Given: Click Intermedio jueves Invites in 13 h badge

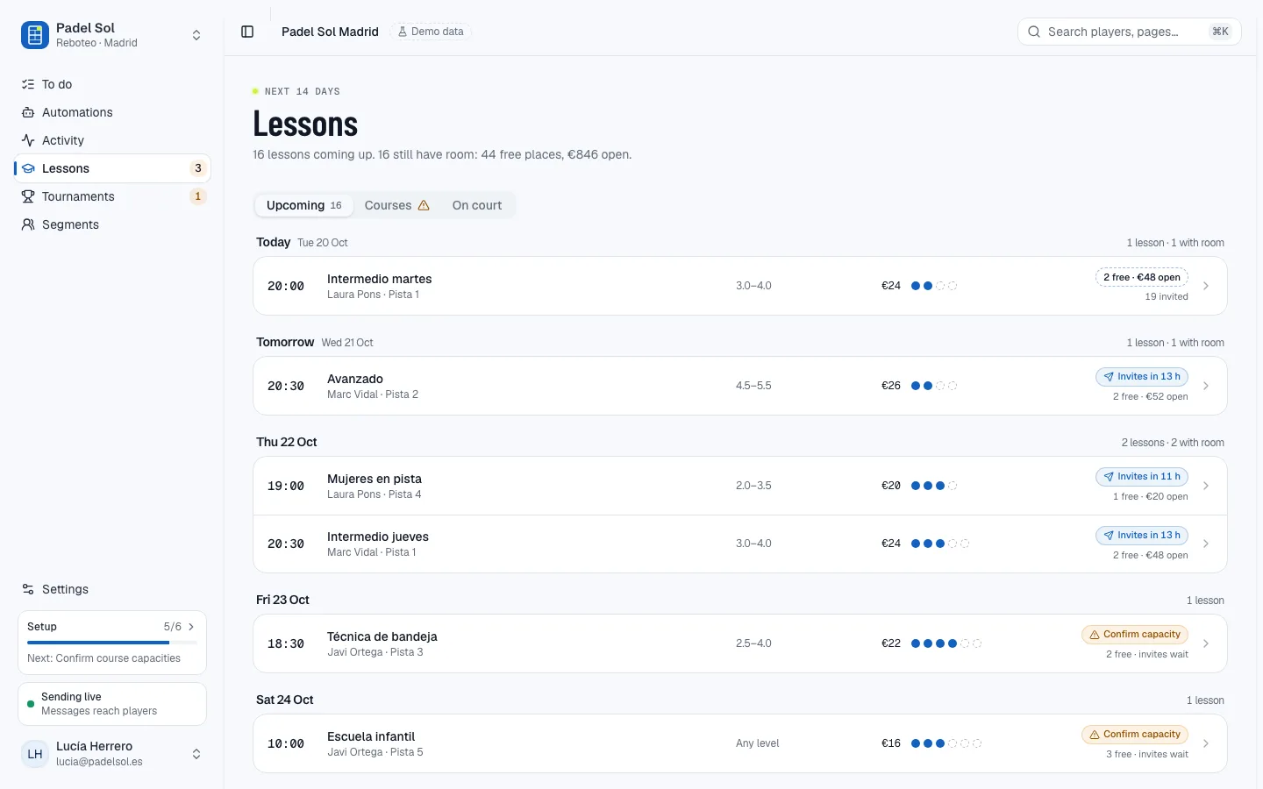Looking at the screenshot, I should tap(1142, 535).
